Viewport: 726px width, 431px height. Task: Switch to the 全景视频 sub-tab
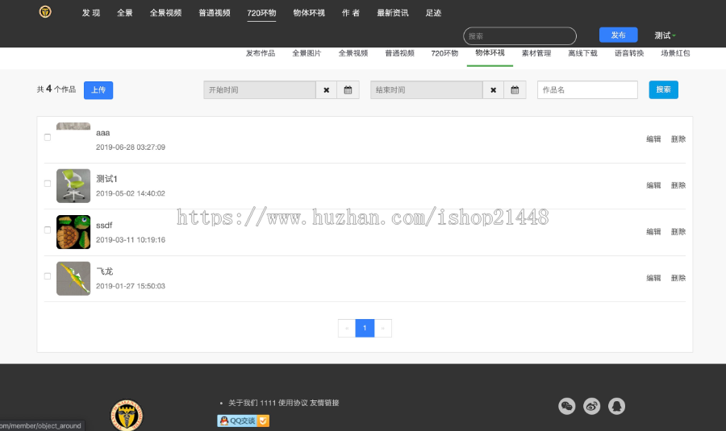point(353,53)
